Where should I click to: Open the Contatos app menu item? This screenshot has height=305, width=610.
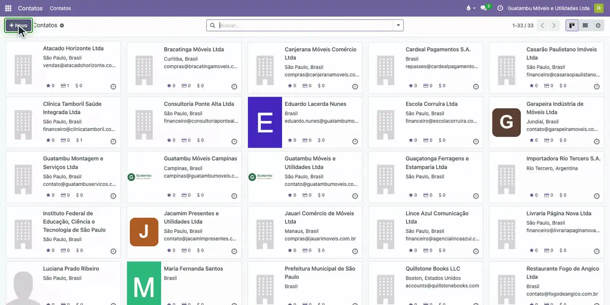coord(30,8)
